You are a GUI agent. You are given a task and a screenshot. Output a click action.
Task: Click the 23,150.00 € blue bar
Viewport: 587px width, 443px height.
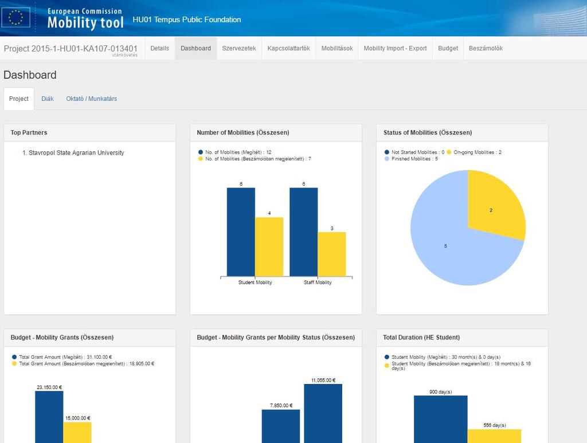(49, 417)
